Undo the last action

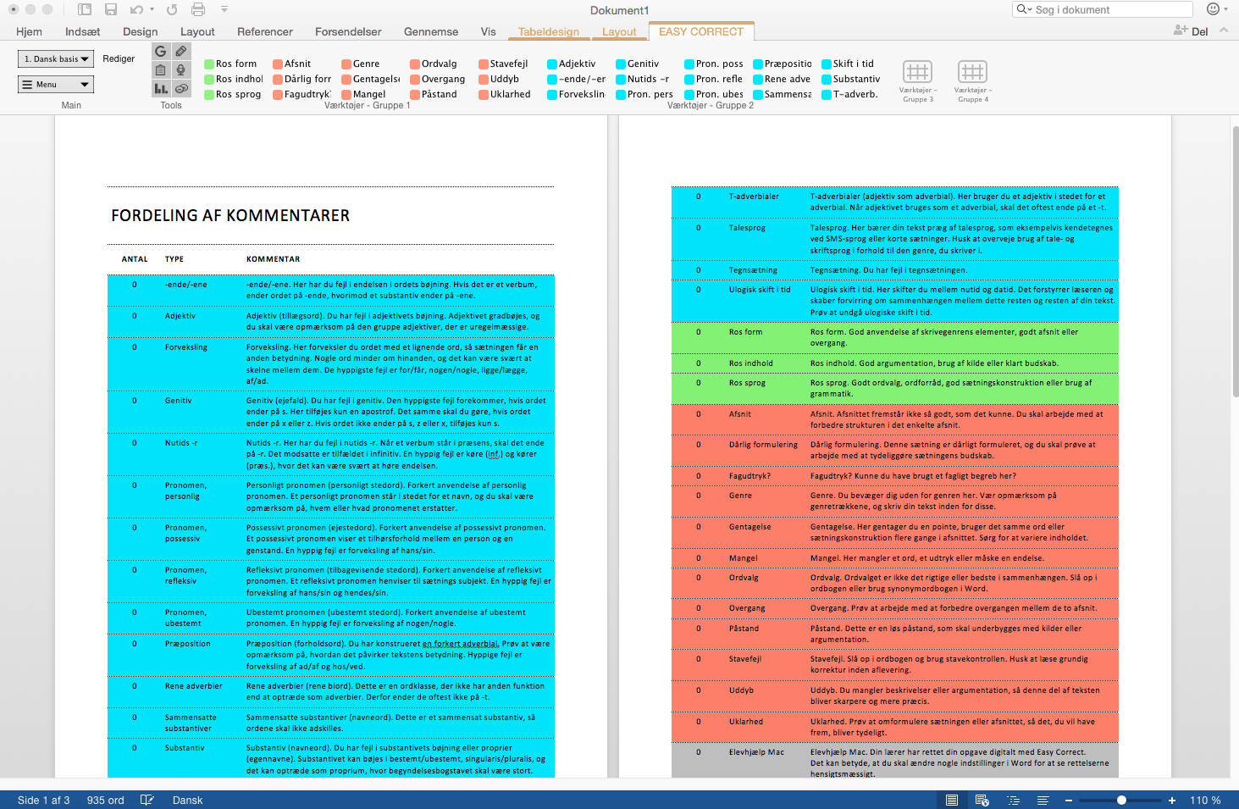[x=136, y=9]
